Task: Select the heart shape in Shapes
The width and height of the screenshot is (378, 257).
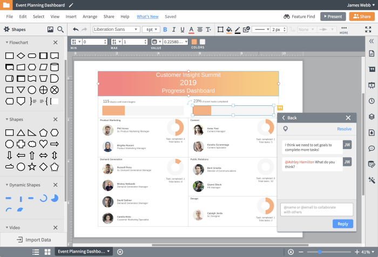Action: pos(43,144)
